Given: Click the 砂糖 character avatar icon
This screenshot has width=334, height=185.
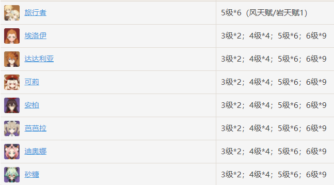Looking at the screenshot, I should click(12, 175).
